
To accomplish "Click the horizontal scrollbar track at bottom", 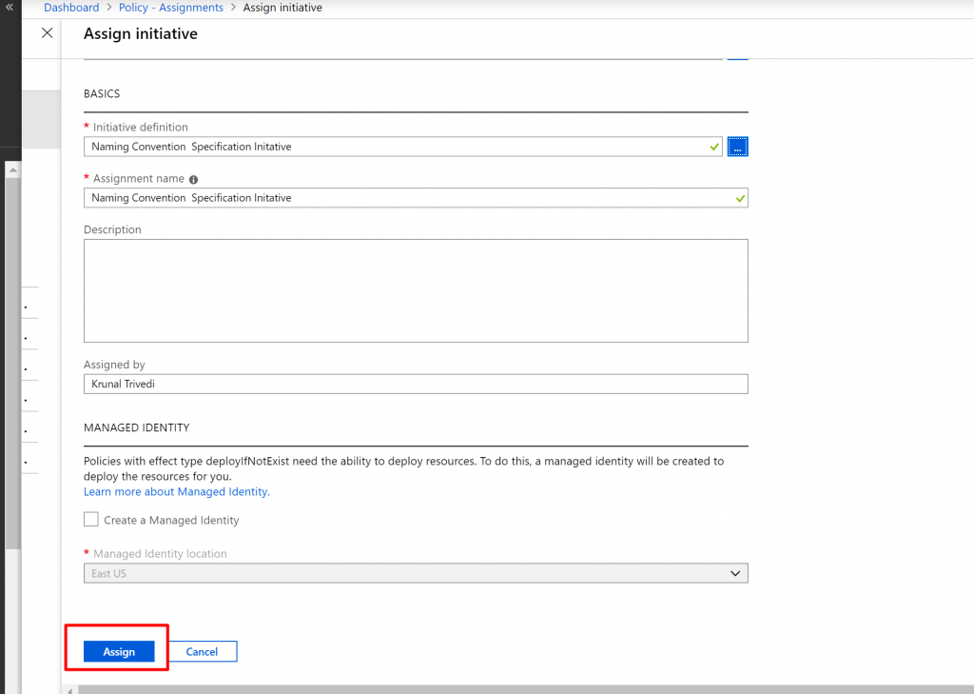I will [514, 688].
